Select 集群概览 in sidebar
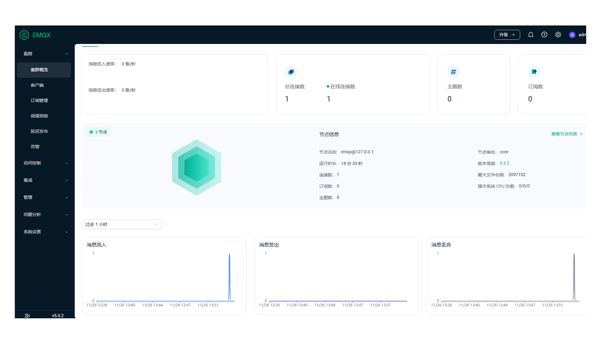This screenshot has width=601, height=338. click(44, 70)
